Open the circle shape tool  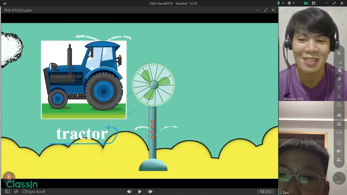[339, 105]
